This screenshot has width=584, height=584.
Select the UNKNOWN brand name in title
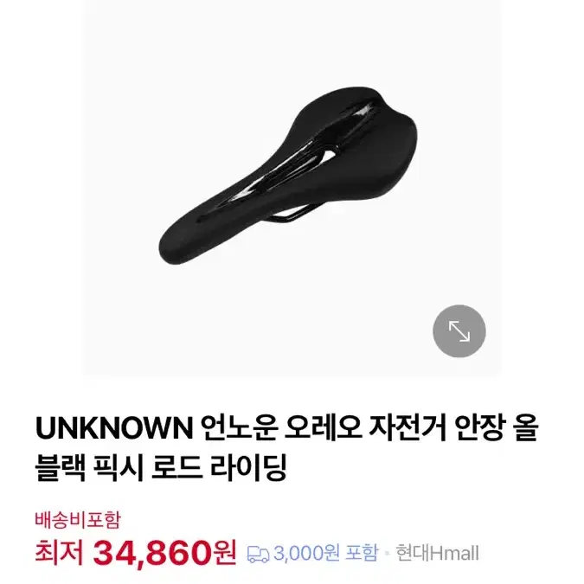114,429
